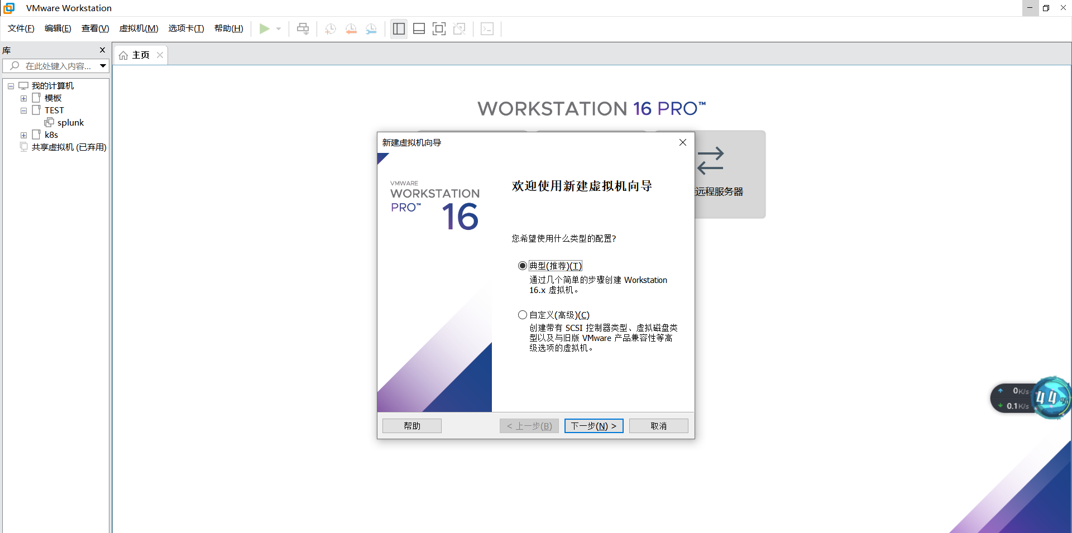
Task: Click the 远程服务器 connect tile
Action: click(730, 174)
